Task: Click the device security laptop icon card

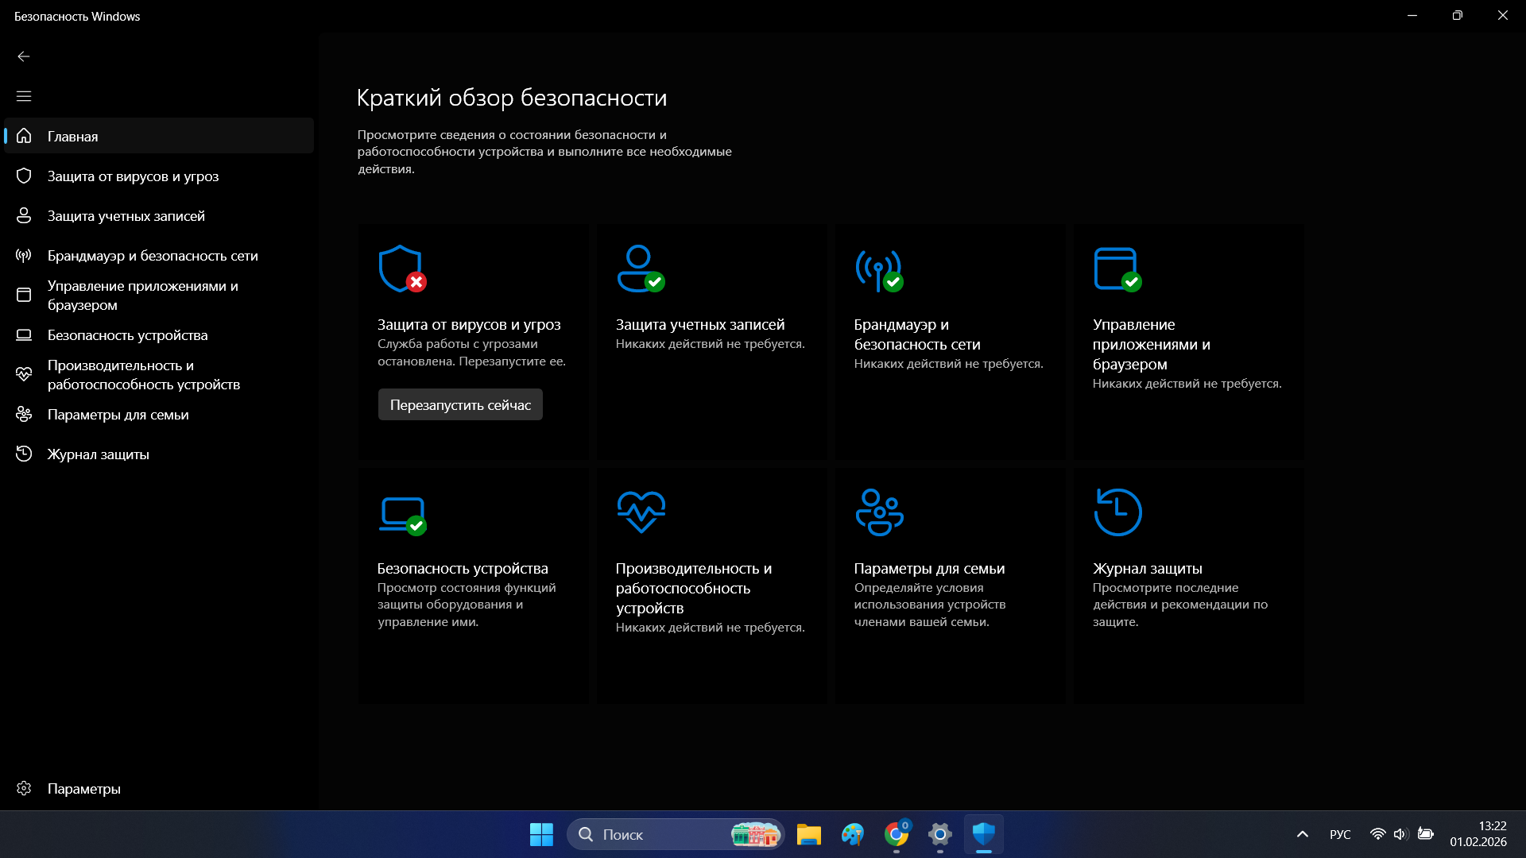Action: pyautogui.click(x=402, y=516)
